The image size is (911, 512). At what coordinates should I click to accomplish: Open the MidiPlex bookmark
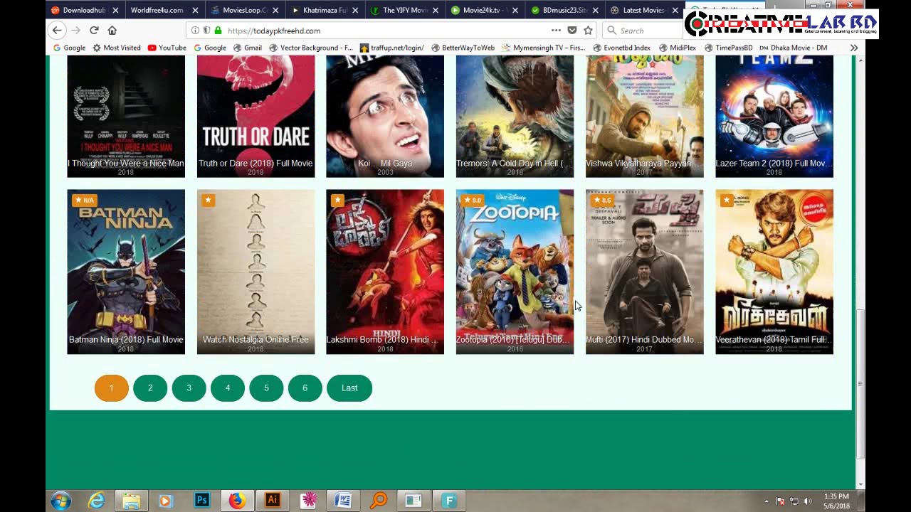pos(677,48)
